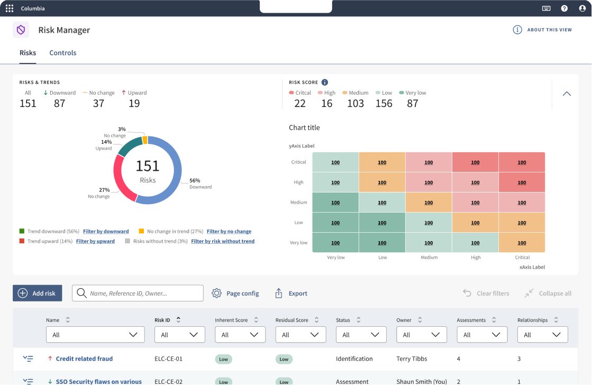Screen dimensions: 592x385
Task: Open the Status filter dropdown
Action: (361, 334)
